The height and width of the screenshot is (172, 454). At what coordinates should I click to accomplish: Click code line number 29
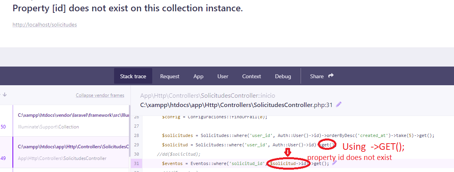coord(137,145)
